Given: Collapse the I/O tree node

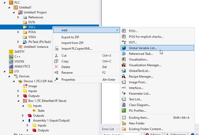Looking at the screenshot, I should pos(4,71).
